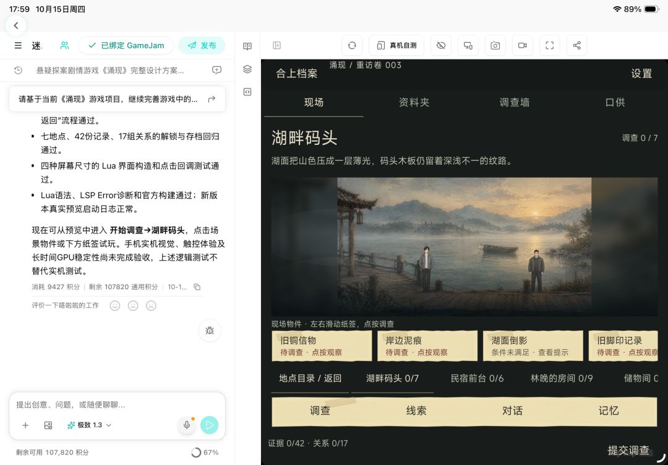Screen dimensions: 668x465
Task: Click the 发布 publish button
Action: [202, 45]
